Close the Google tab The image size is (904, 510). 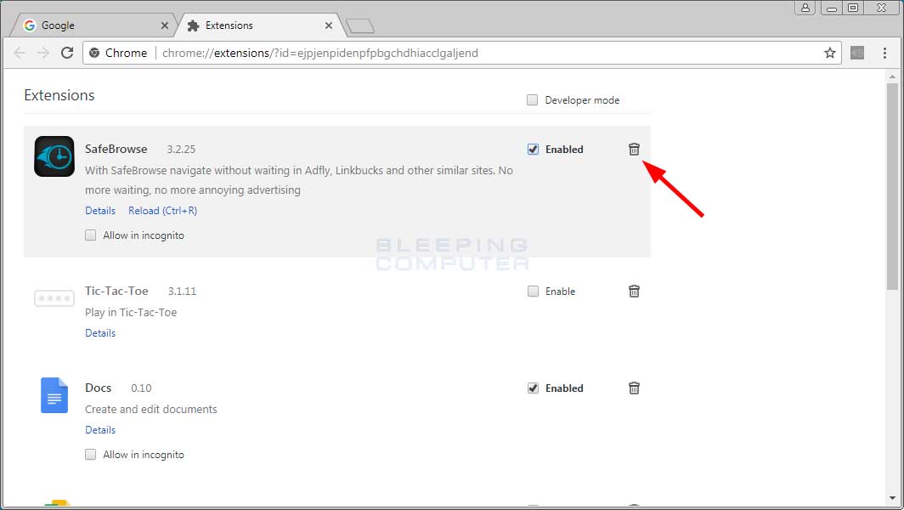click(164, 25)
